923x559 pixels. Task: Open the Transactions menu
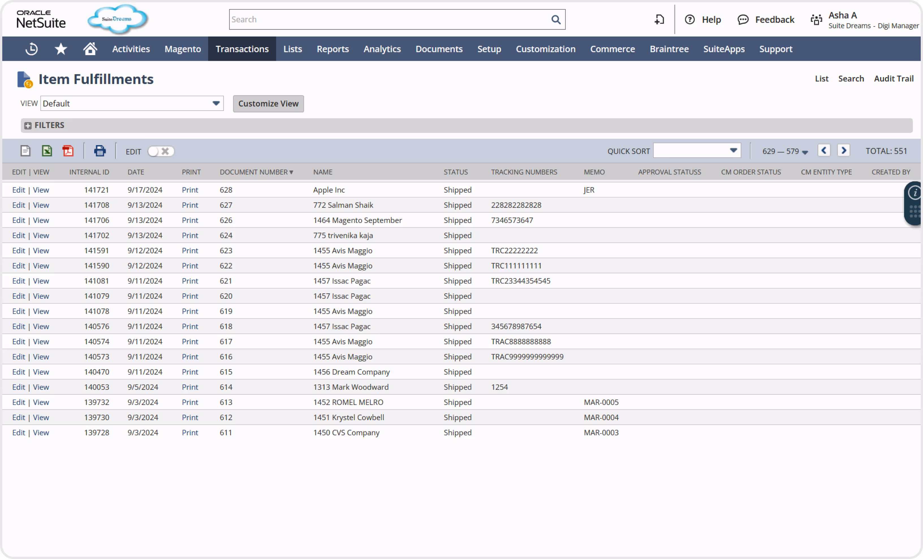[242, 49]
